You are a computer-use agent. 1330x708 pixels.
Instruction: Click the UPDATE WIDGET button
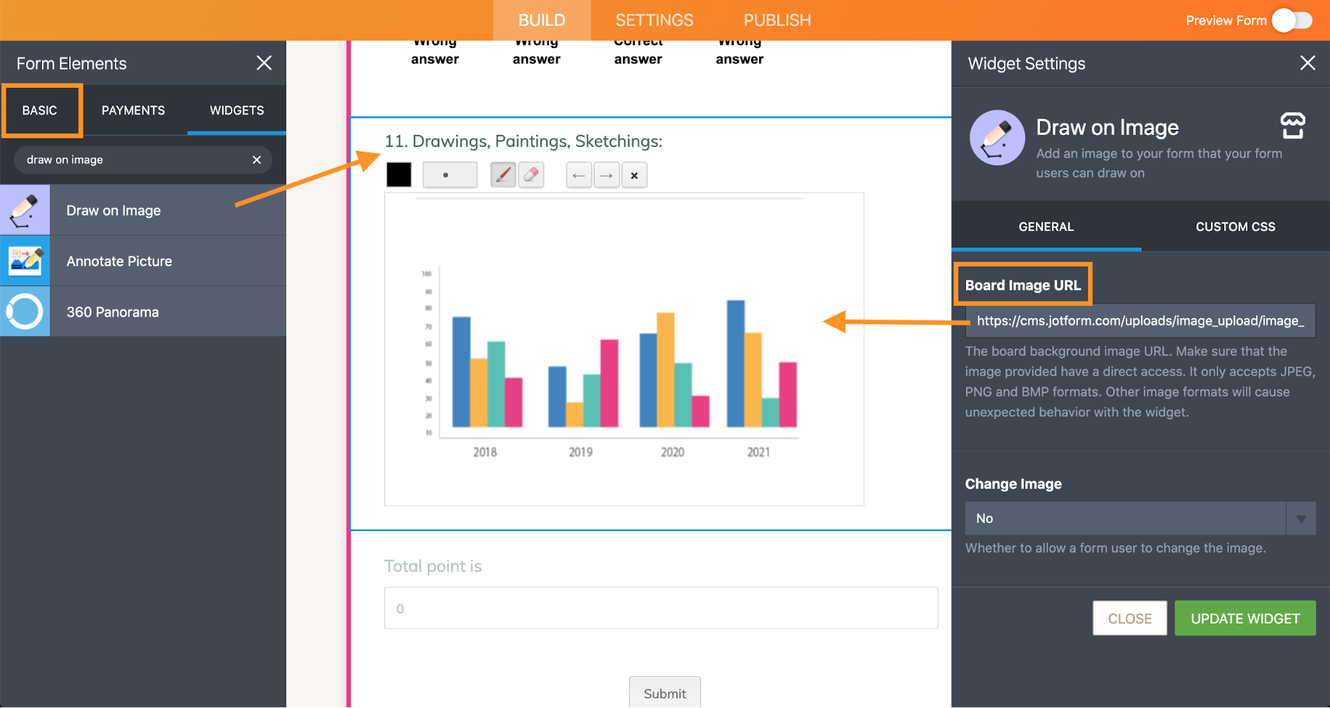1245,618
